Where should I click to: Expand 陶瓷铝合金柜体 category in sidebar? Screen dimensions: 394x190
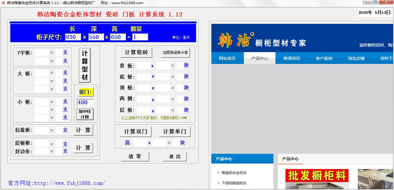(234, 173)
